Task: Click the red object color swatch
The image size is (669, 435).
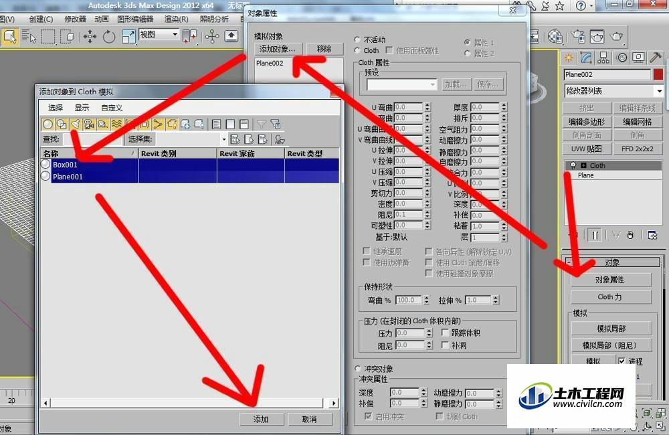Action: (658, 74)
